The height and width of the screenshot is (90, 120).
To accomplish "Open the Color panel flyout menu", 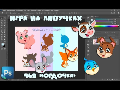I will (119, 17).
